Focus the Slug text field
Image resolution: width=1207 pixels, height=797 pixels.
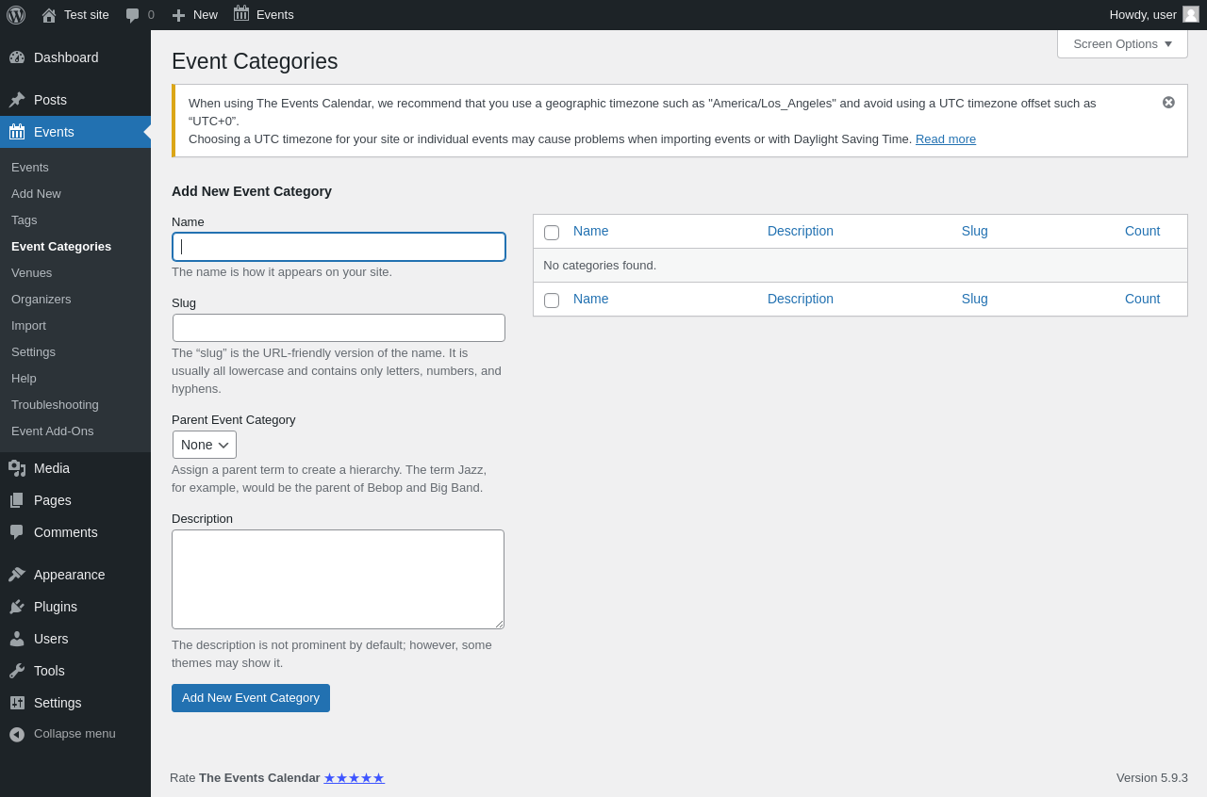coord(339,328)
